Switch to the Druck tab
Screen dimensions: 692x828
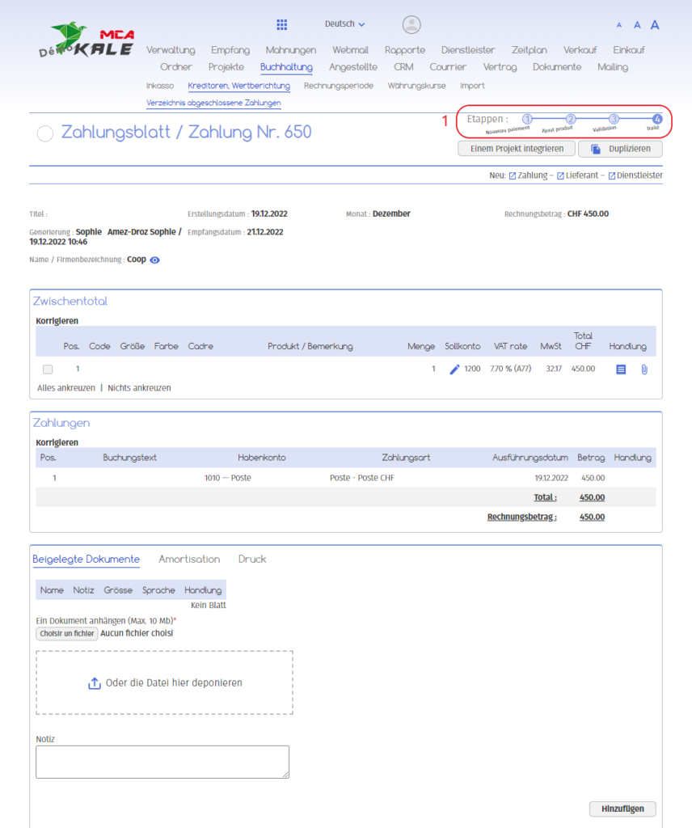[x=252, y=559]
